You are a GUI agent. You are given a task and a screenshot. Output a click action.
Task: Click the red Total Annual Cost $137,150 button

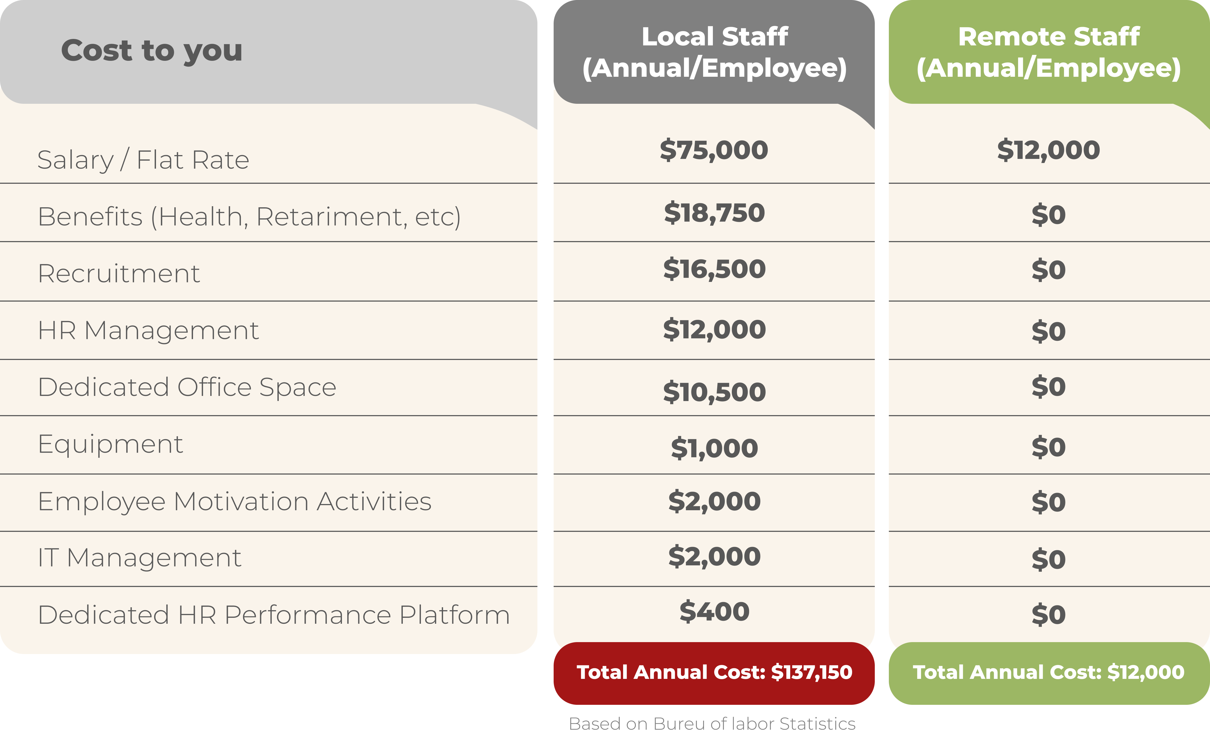click(x=714, y=673)
